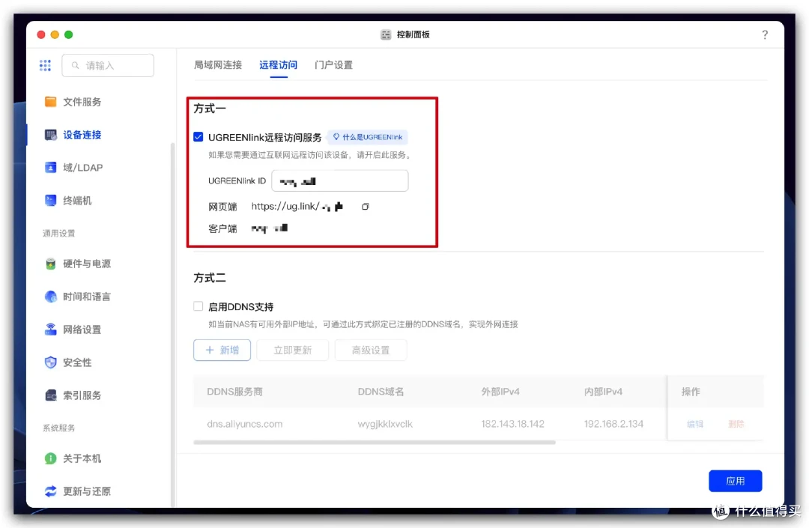This screenshot has height=528, width=809.
Task: Open 时间和语言 sidebar entry
Action: tap(87, 297)
